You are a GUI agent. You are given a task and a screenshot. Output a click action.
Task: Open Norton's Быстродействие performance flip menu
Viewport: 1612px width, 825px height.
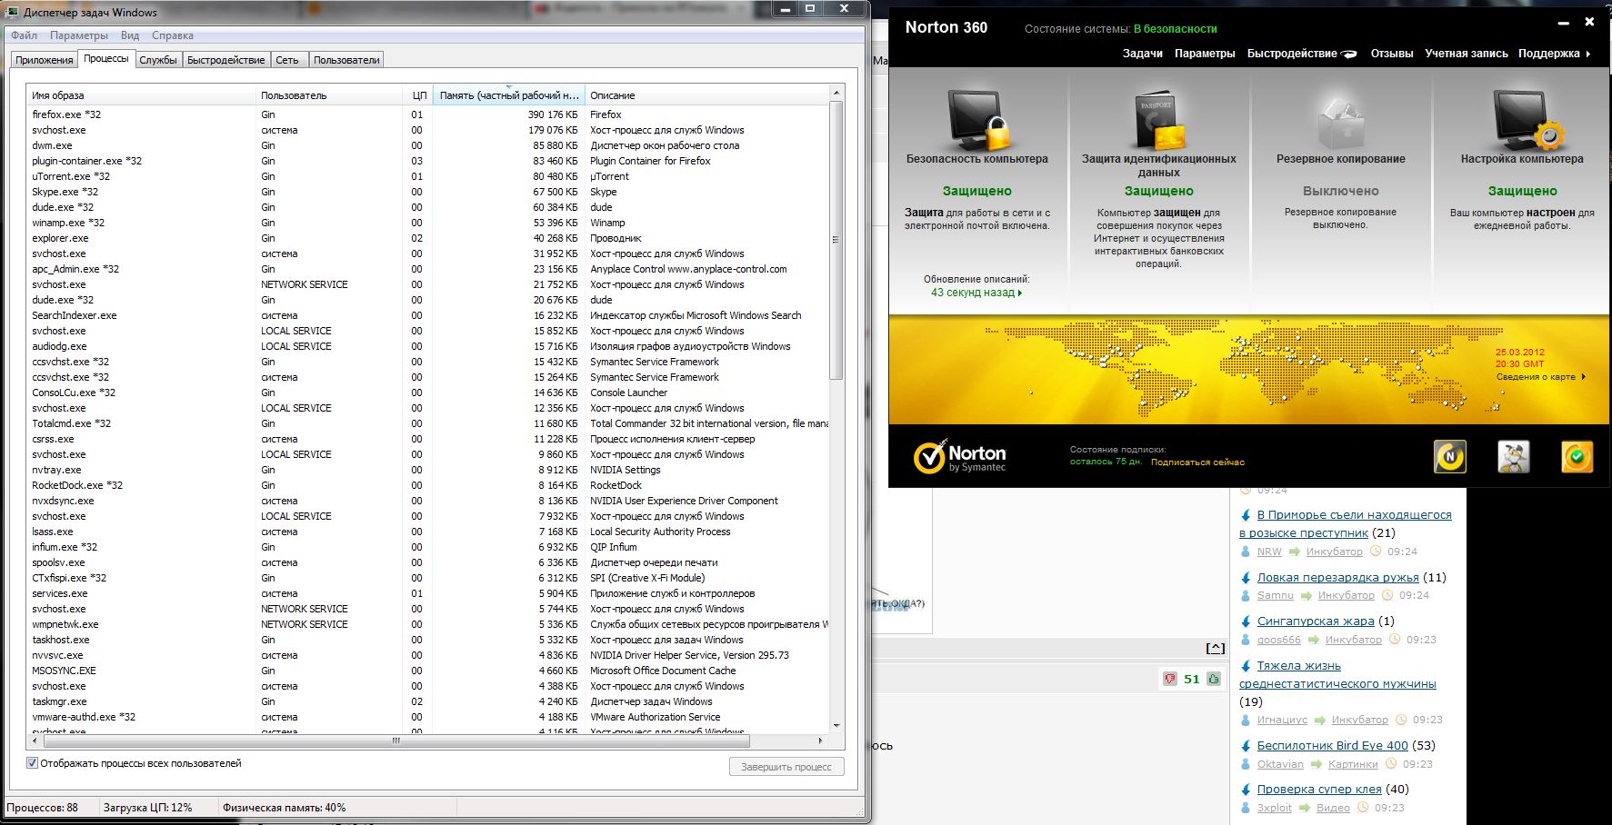point(1302,54)
